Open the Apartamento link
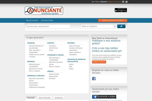The width and height of the screenshot is (152, 101). click(x=53, y=76)
